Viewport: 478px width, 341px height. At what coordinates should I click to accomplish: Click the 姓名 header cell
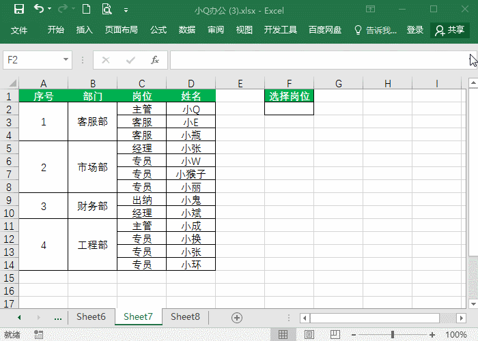(x=191, y=96)
